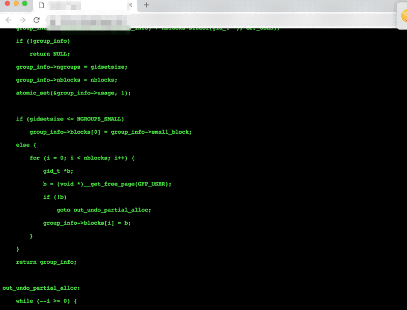Click the 'return group_info;' line
This screenshot has height=310, width=407.
46,262
